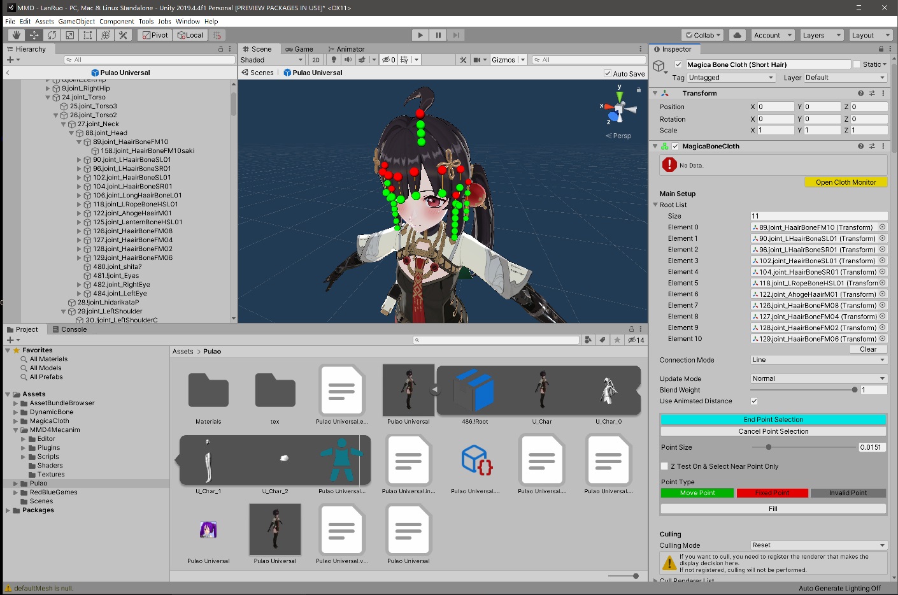
Task: Click the Project favorites star icon
Action: [617, 340]
